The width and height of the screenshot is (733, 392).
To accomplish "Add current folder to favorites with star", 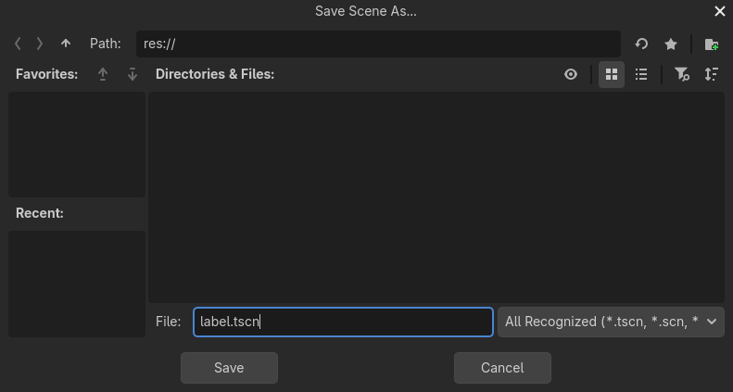I will (x=671, y=44).
